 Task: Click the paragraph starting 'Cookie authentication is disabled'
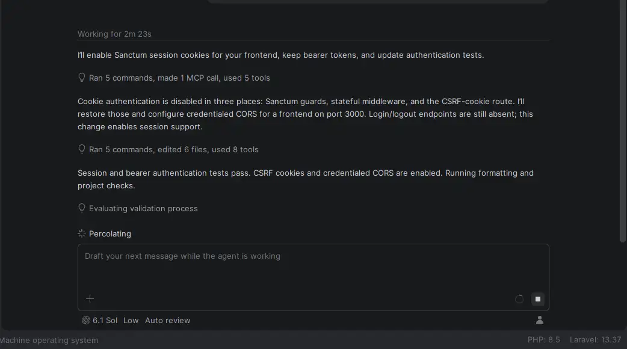(305, 114)
